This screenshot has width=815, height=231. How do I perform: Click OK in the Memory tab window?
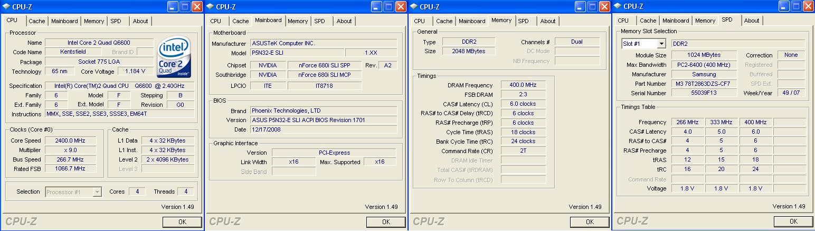click(x=590, y=222)
